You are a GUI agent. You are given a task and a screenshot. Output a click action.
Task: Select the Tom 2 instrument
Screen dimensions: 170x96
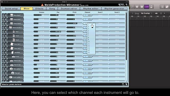(x=15, y=36)
